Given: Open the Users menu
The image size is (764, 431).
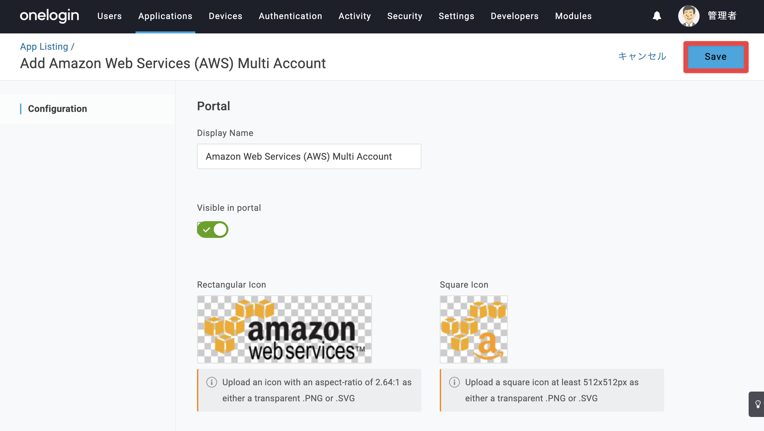Looking at the screenshot, I should point(110,16).
